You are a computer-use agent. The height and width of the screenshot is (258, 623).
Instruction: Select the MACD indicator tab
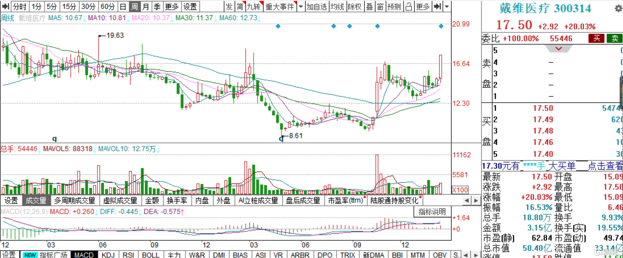tap(84, 255)
